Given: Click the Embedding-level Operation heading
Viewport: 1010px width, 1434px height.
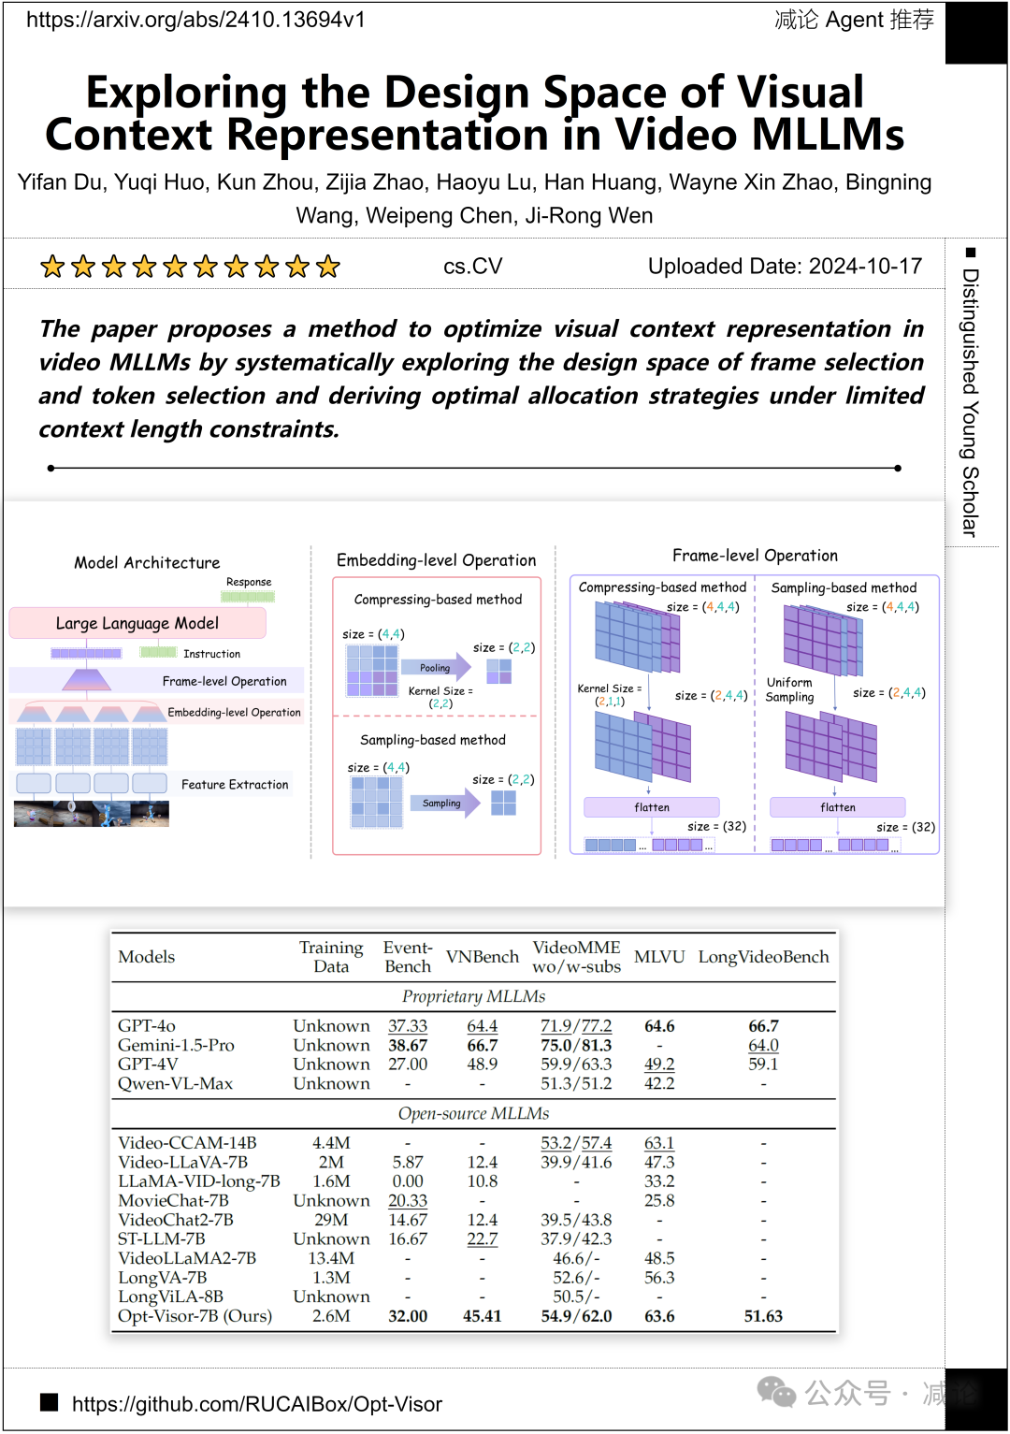Looking at the screenshot, I should point(437,560).
